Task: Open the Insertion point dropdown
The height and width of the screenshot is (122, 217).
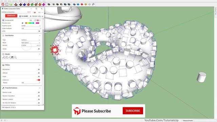Action: coord(31,26)
